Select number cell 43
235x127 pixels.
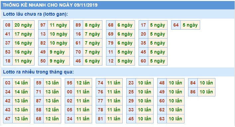coord(8,110)
